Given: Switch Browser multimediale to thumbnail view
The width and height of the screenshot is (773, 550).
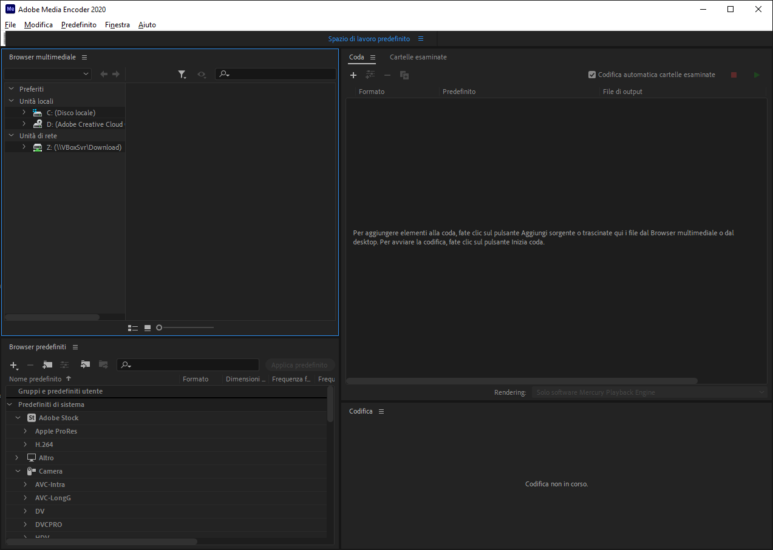Looking at the screenshot, I should [148, 327].
